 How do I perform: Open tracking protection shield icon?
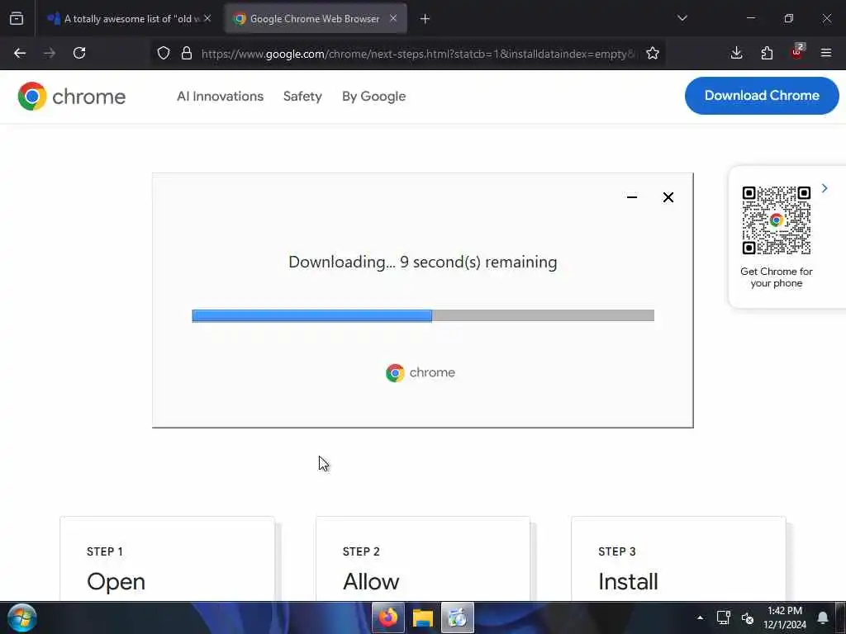pyautogui.click(x=164, y=53)
